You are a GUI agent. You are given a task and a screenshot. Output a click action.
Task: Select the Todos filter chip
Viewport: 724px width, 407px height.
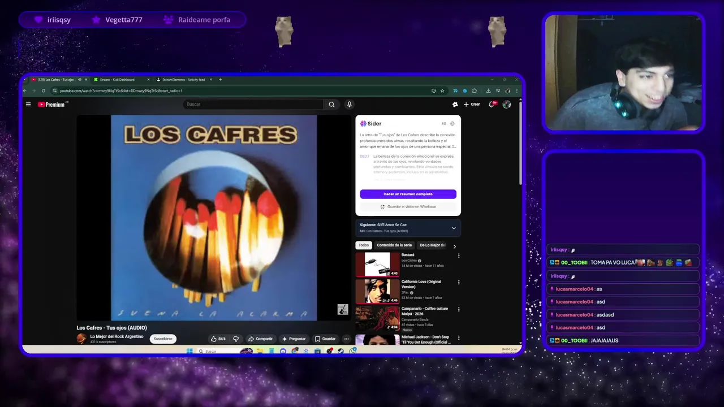[363, 245]
